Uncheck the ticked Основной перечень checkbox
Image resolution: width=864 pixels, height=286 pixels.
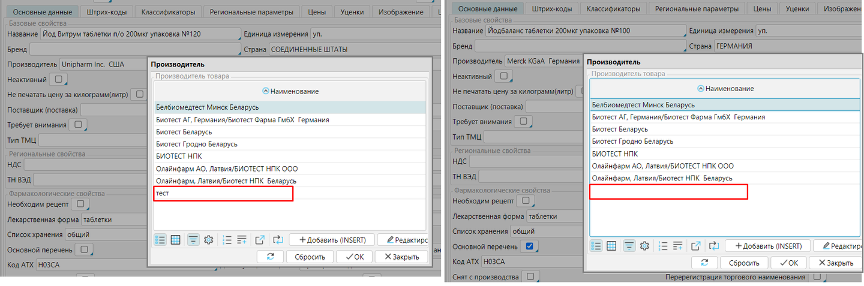tap(529, 246)
